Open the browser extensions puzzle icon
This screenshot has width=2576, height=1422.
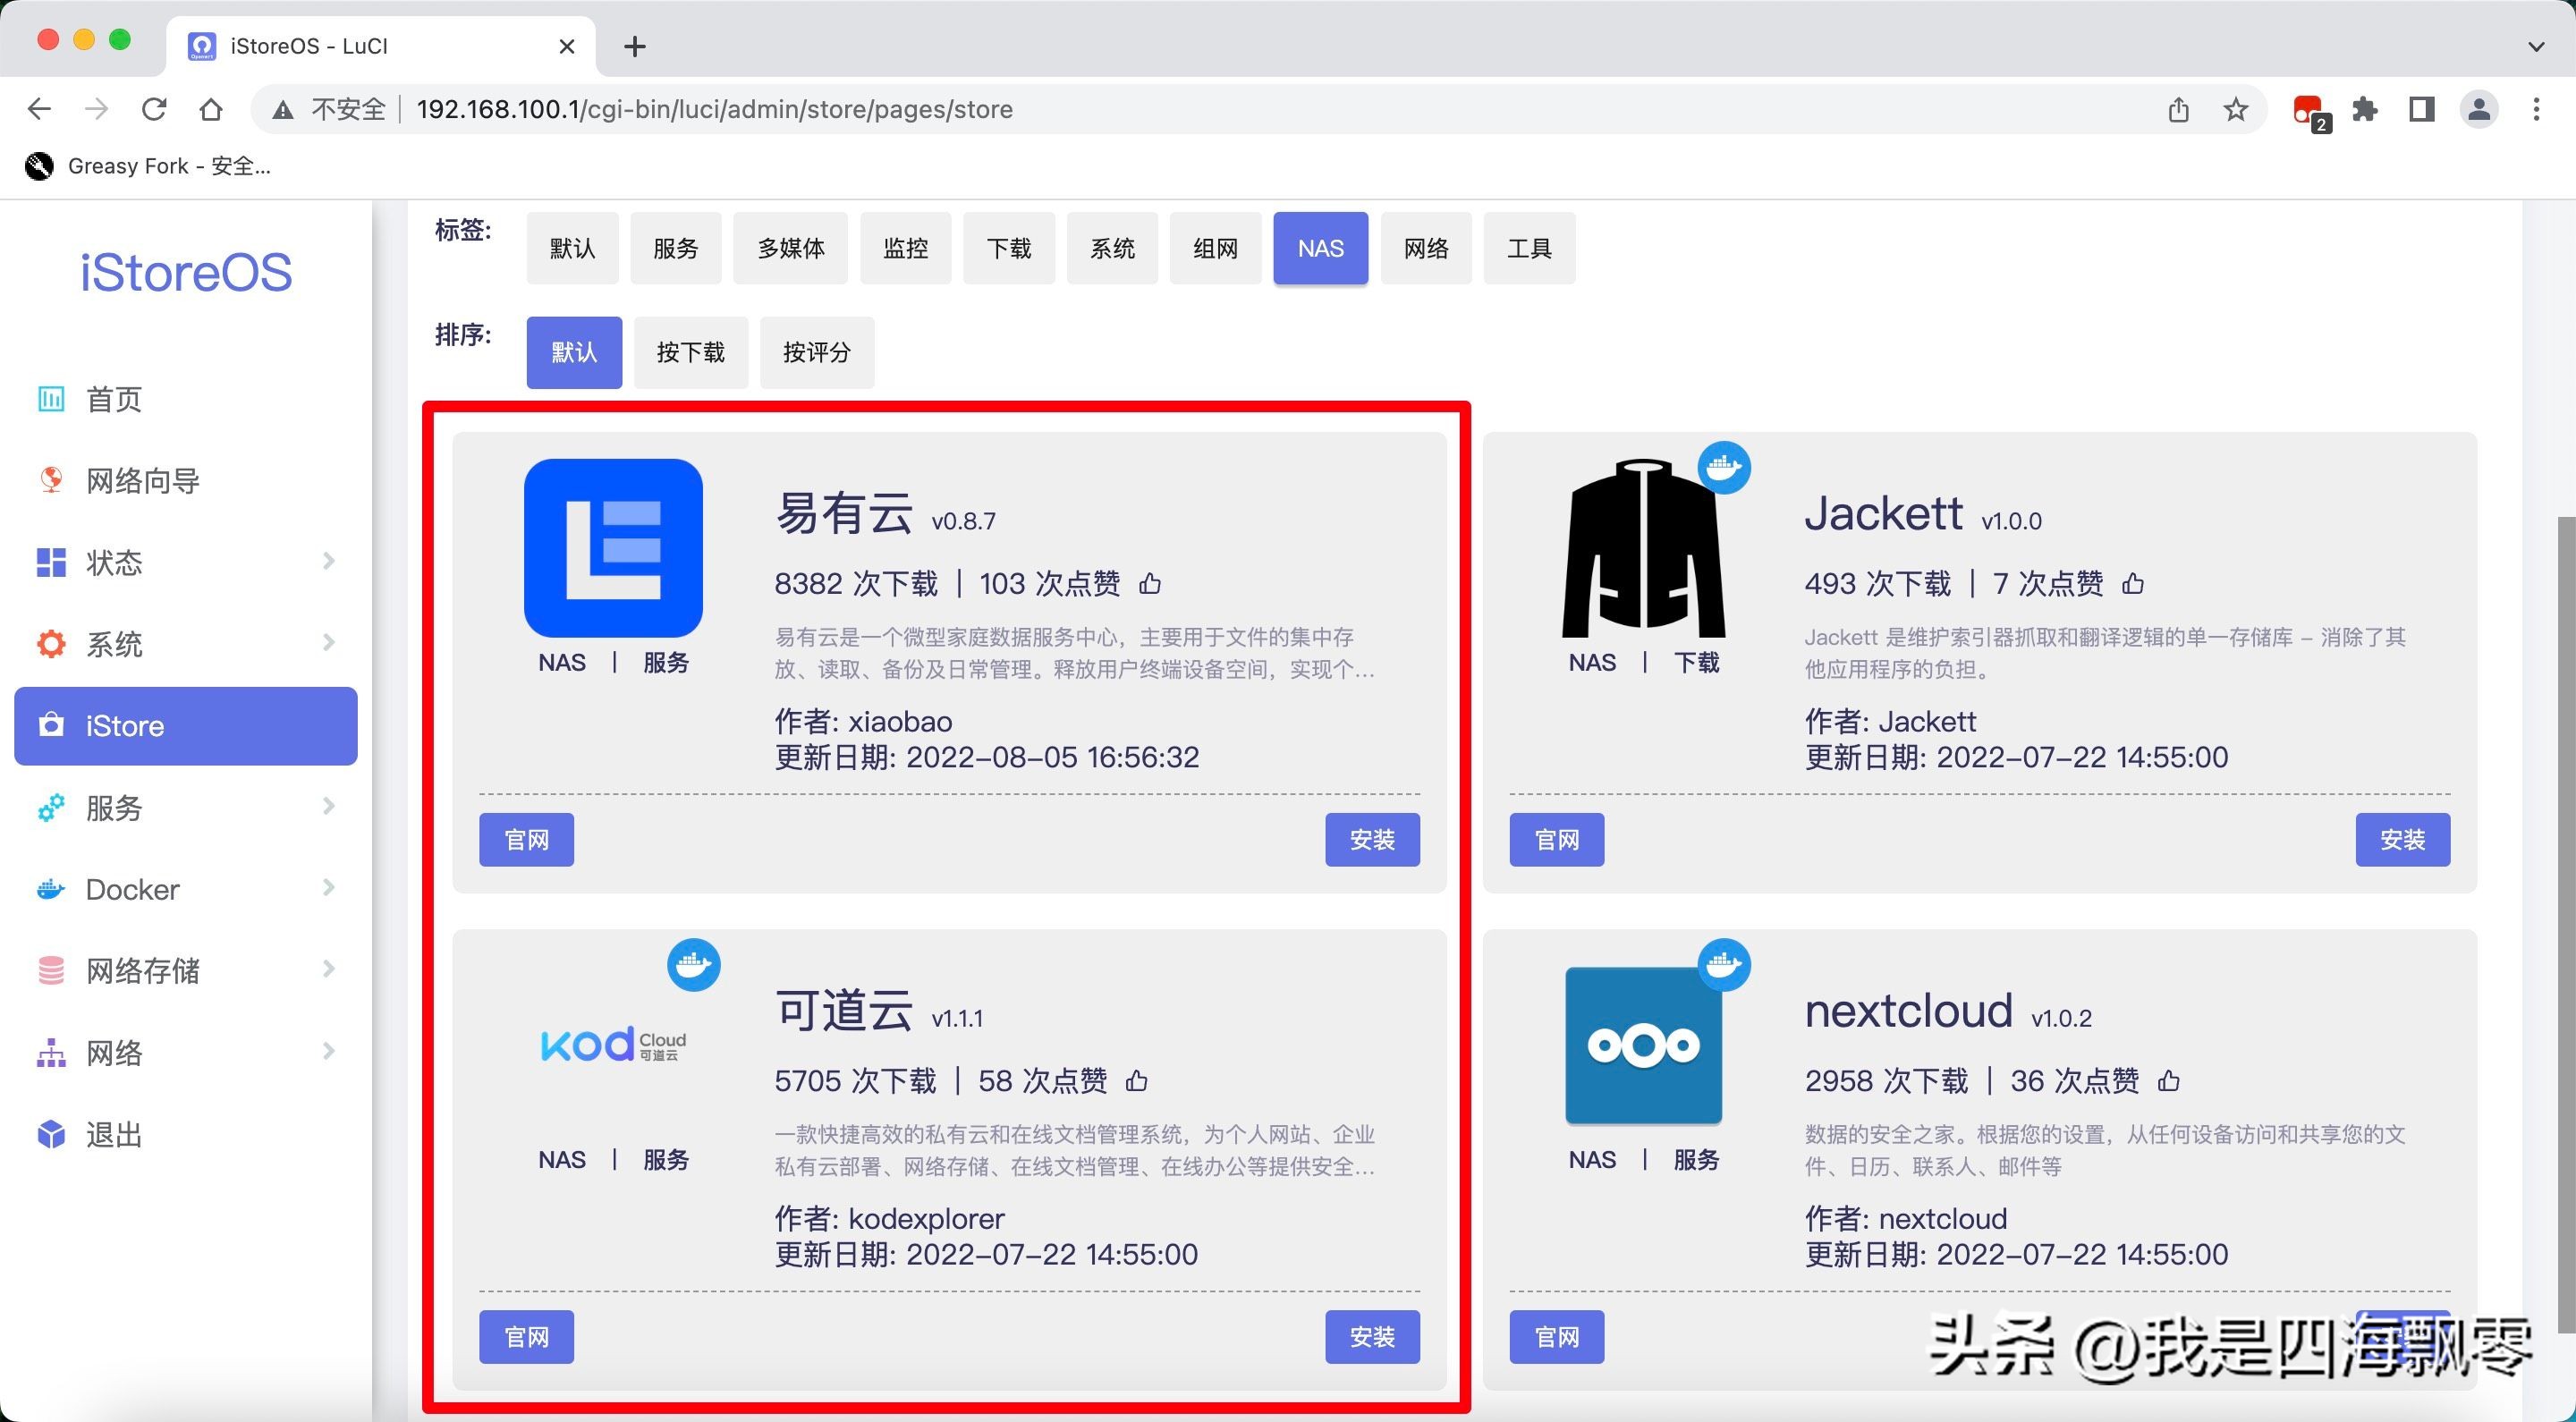[2365, 109]
